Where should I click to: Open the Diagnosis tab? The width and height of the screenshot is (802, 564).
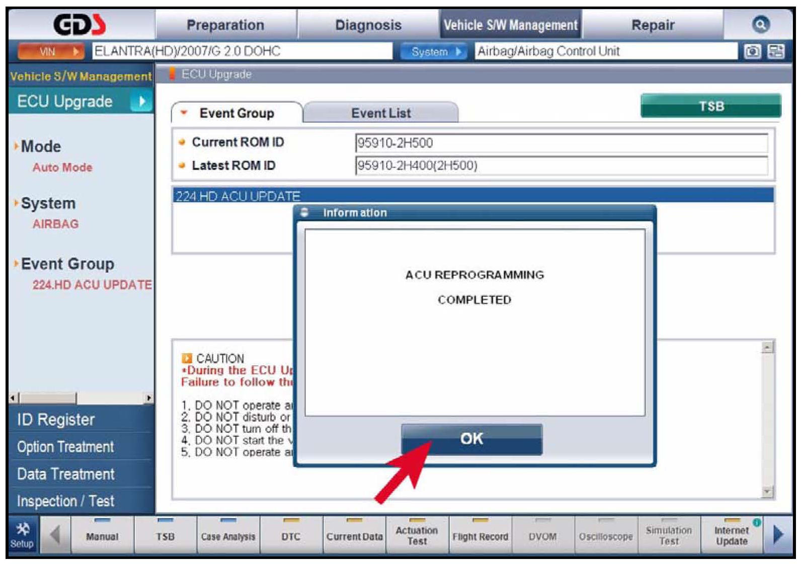[x=368, y=25]
